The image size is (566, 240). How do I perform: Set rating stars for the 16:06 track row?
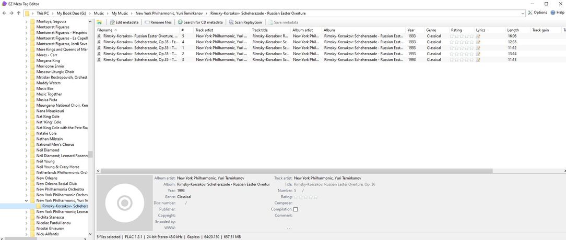click(x=462, y=36)
